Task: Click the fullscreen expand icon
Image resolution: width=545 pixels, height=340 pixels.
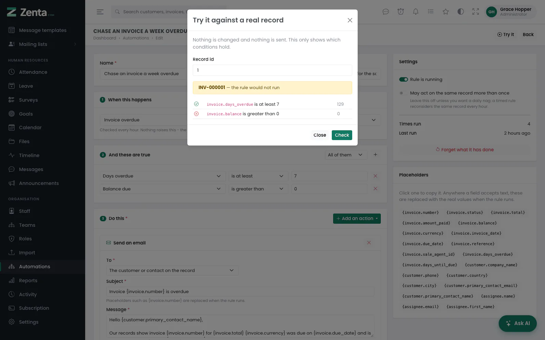Action: coord(476,12)
